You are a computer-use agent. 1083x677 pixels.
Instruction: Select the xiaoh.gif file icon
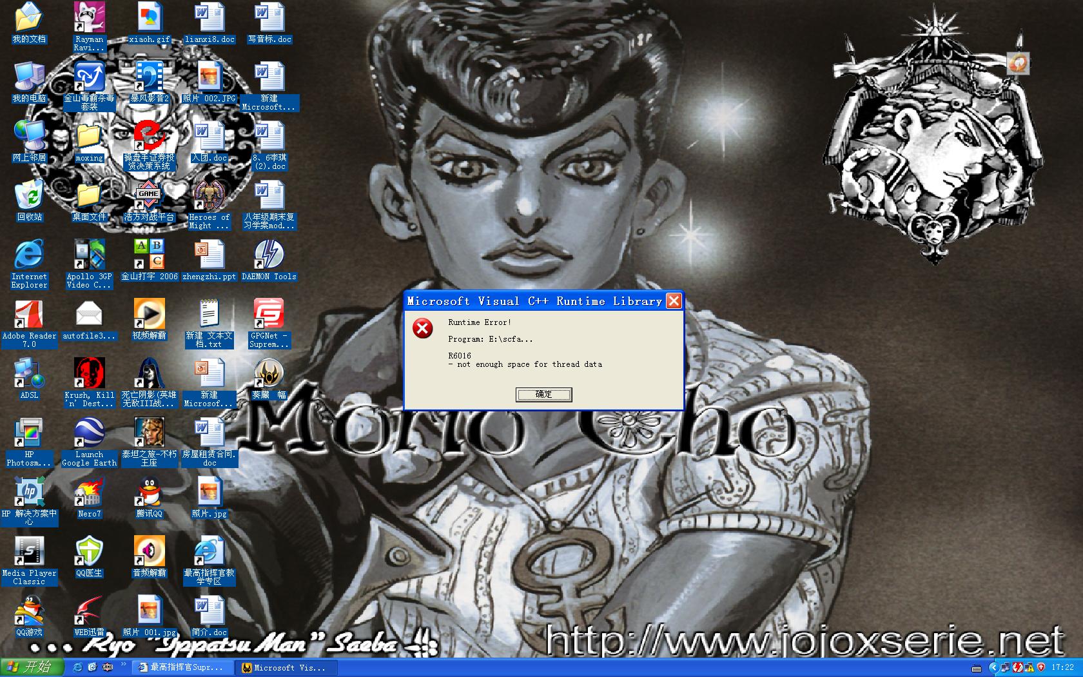[x=149, y=23]
